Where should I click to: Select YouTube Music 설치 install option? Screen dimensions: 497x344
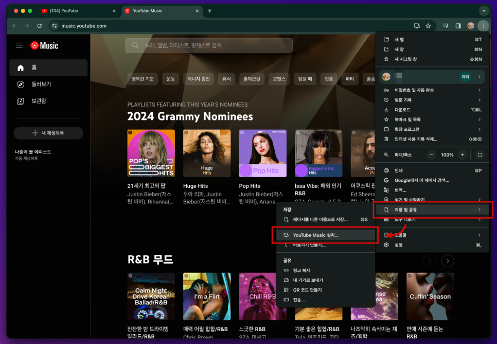pos(326,235)
